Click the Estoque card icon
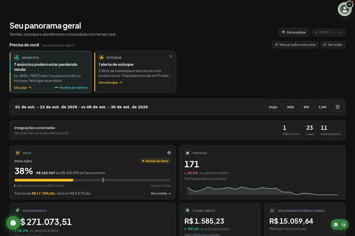The image size is (355, 236). point(102,57)
